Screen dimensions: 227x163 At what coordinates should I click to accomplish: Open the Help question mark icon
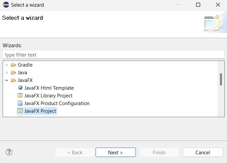[9, 152]
